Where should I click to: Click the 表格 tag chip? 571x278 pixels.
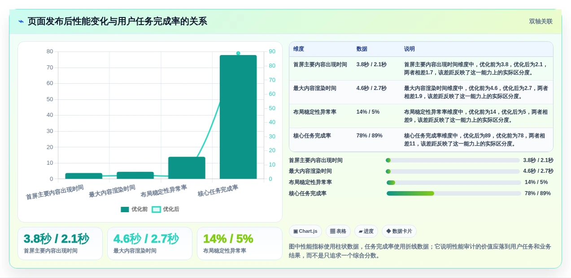(338, 231)
